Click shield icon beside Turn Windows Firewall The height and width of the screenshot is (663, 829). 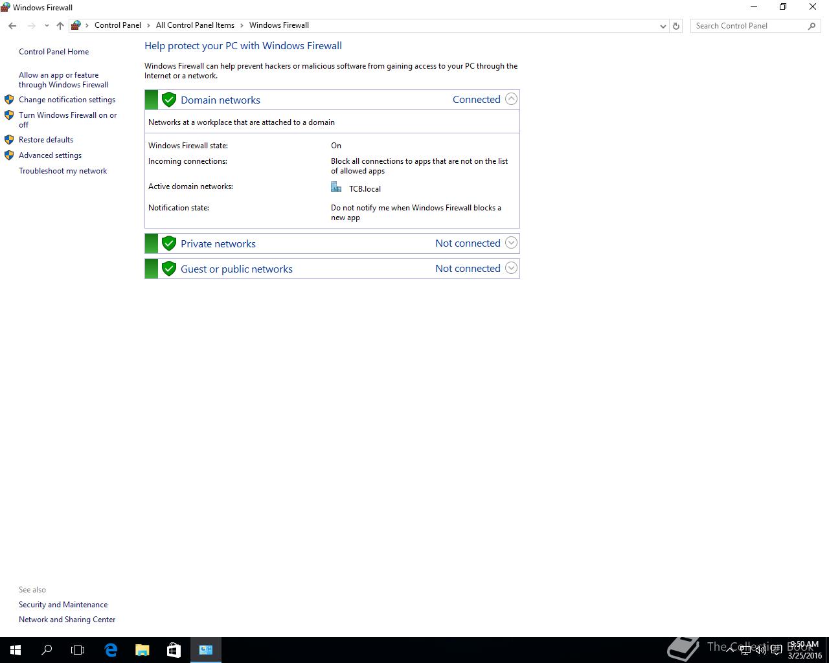pos(9,115)
